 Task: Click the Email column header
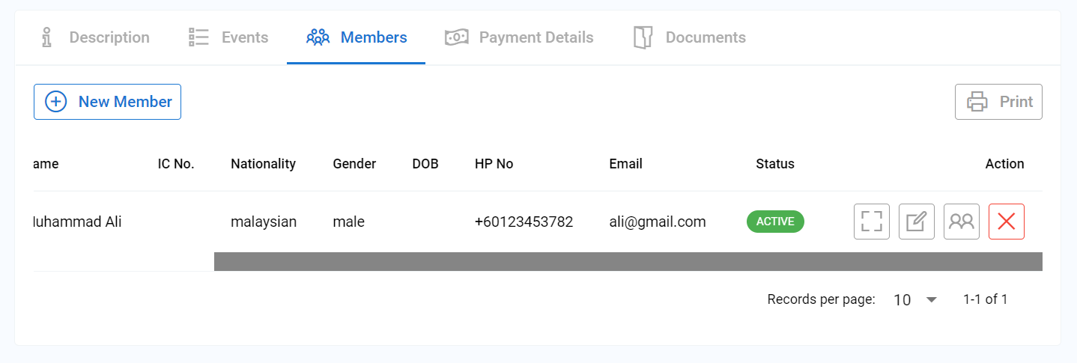click(625, 164)
